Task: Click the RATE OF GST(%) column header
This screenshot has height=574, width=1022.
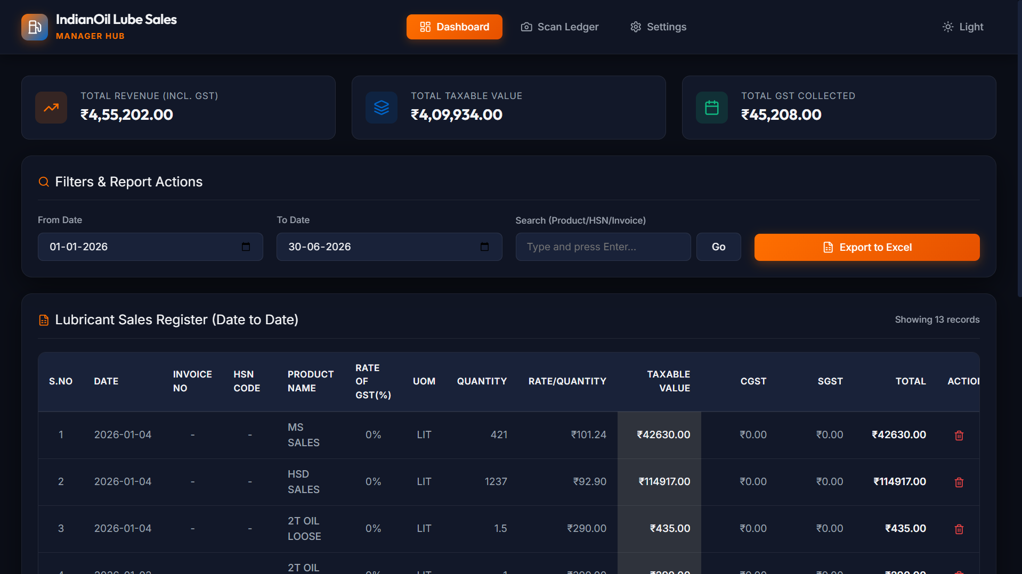Action: click(373, 381)
